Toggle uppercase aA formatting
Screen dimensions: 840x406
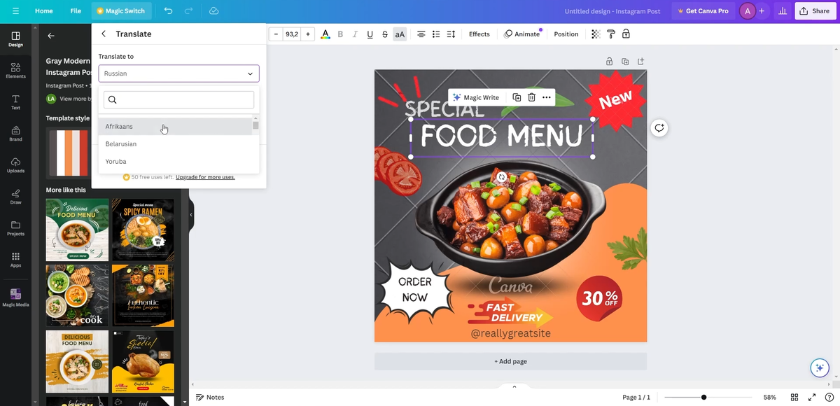pyautogui.click(x=400, y=34)
